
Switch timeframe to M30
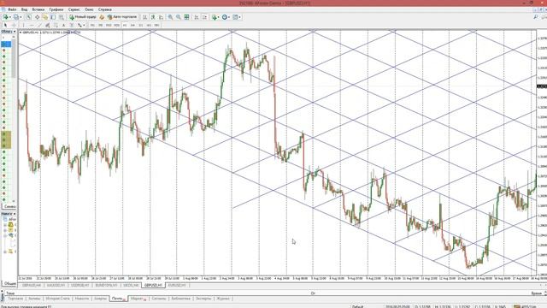(x=116, y=25)
